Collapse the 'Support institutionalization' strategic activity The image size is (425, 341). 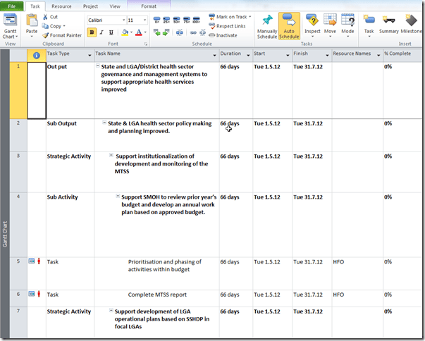[111, 156]
